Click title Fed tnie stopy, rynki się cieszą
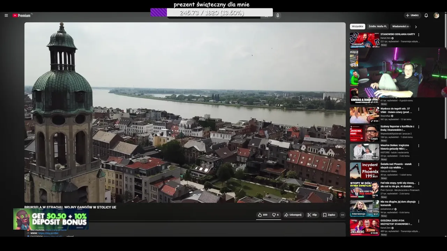Image resolution: width=447 pixels, height=251 pixels. pyautogui.click(x=398, y=185)
